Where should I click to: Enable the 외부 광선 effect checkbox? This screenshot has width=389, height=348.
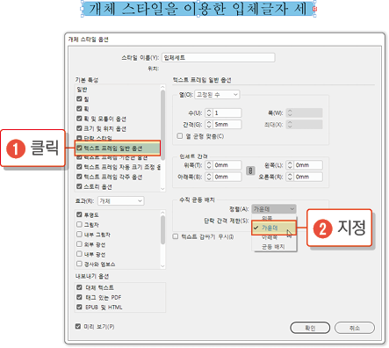click(x=79, y=244)
